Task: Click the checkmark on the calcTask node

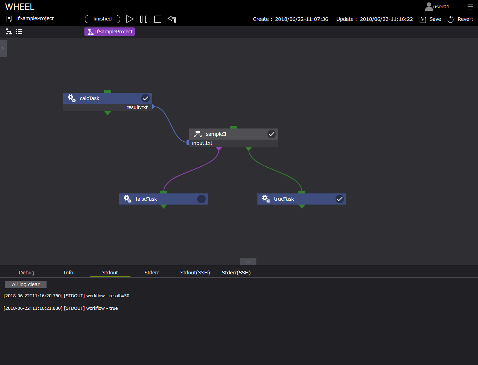Action: [x=146, y=98]
